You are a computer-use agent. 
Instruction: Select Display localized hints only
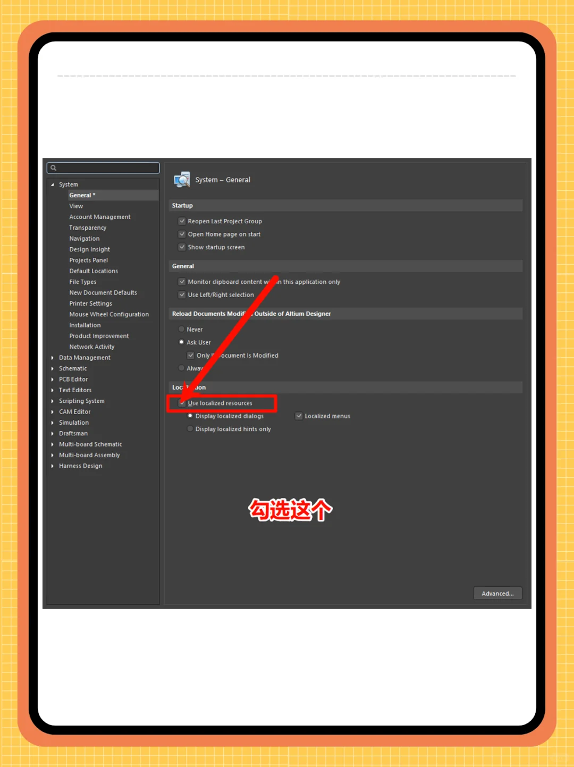(x=190, y=429)
